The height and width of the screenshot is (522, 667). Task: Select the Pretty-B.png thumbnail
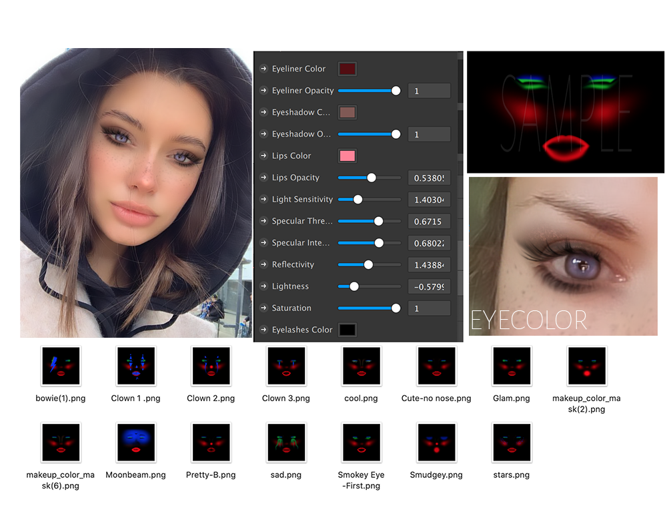tap(211, 443)
